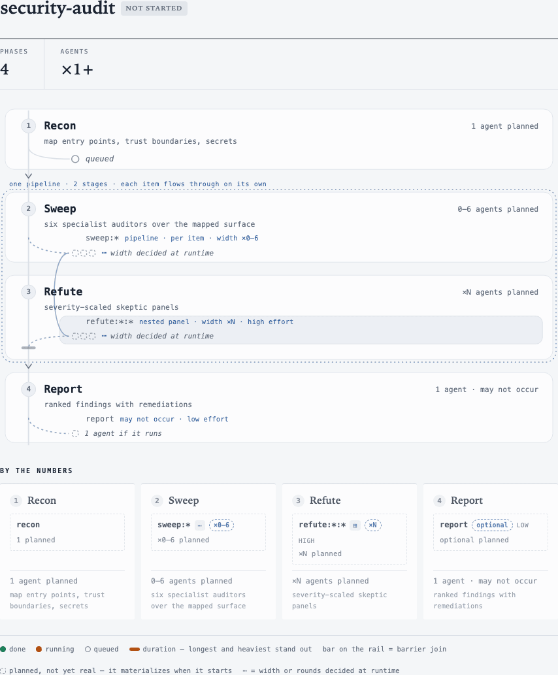The width and height of the screenshot is (558, 675).
Task: Click number 1 badge in Recon numbers card
Action: [x=16, y=501]
